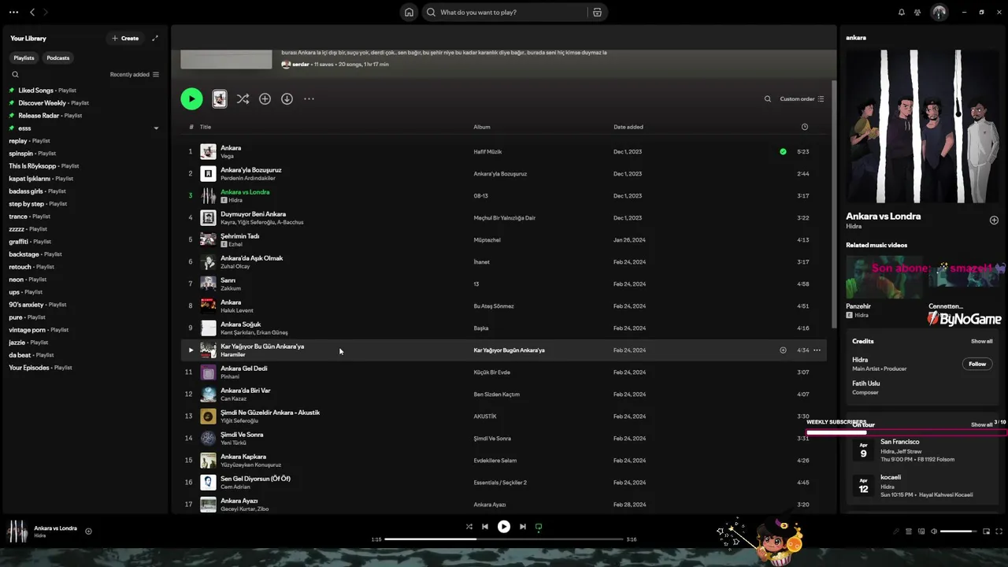The image size is (1008, 567).
Task: Go back with the left arrow
Action: pos(32,12)
